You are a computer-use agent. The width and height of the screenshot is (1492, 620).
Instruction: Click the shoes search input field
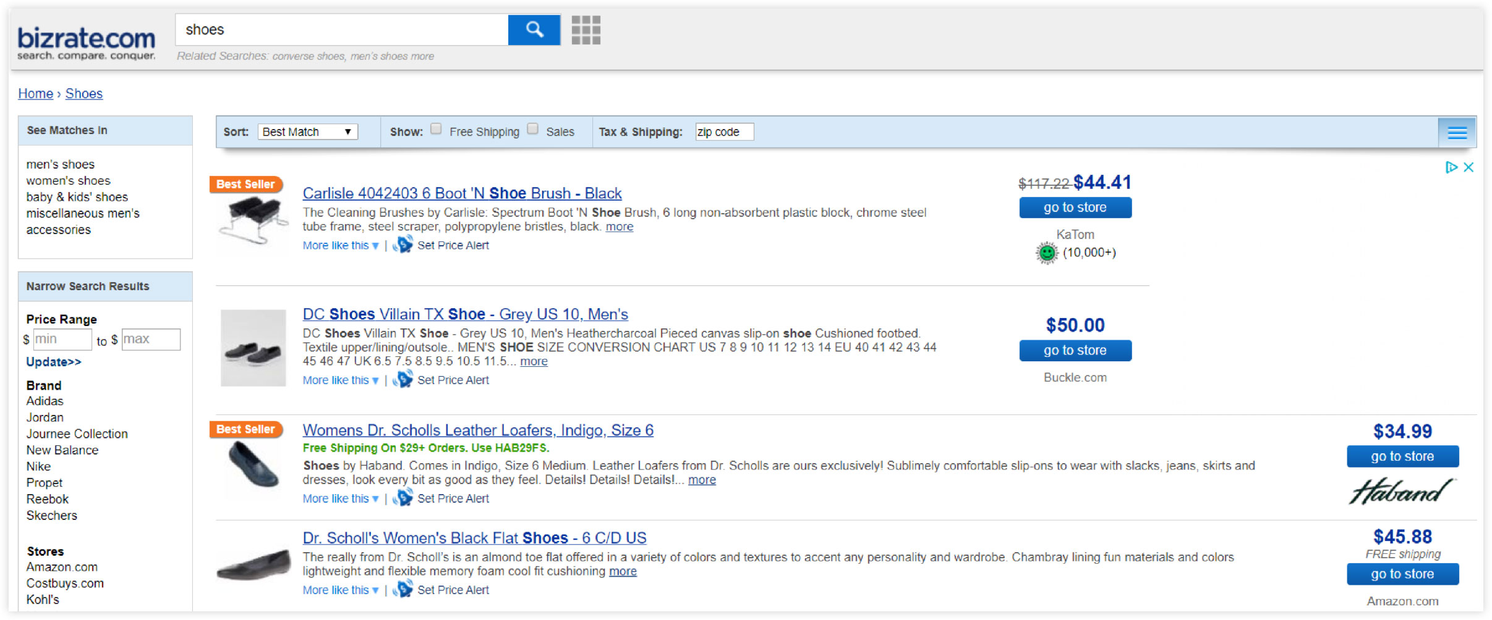point(342,30)
